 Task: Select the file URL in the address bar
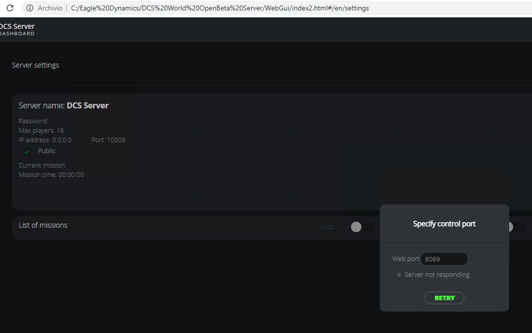(x=220, y=8)
